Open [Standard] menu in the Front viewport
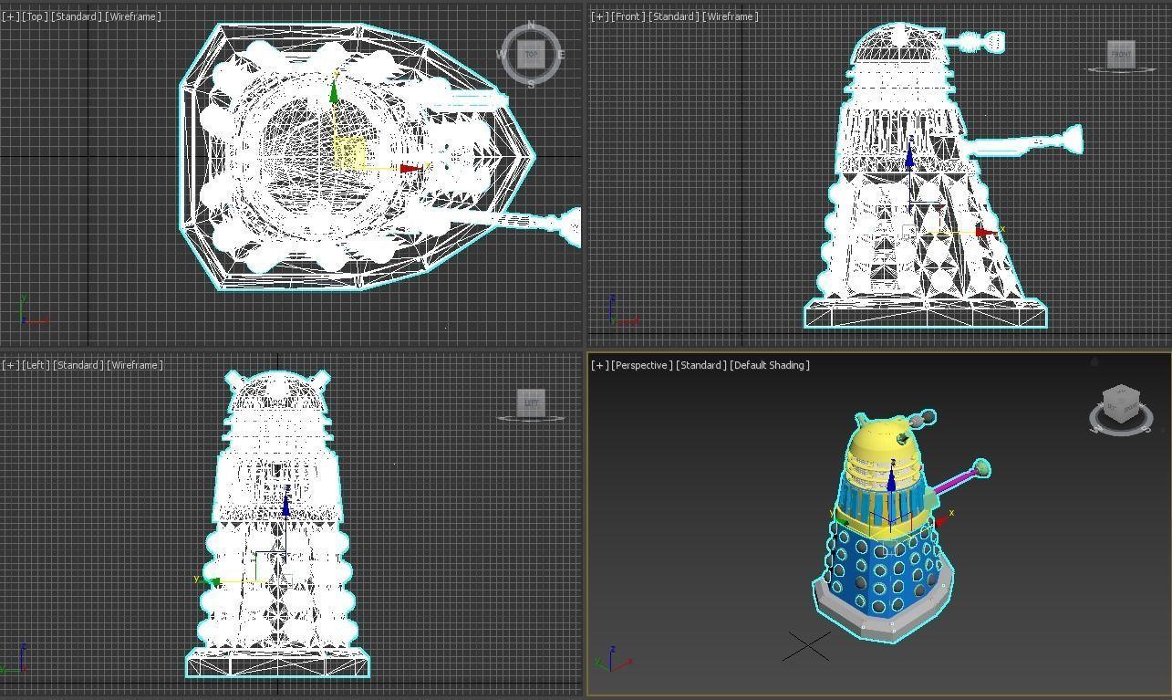1172x700 pixels. tap(675, 16)
